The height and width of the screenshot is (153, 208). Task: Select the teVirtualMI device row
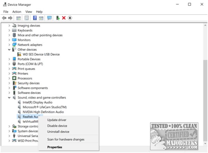point(31,121)
